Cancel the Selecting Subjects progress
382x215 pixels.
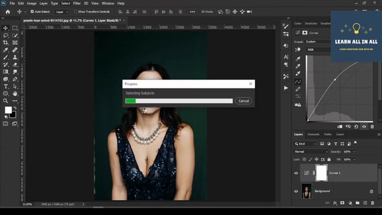tap(244, 101)
